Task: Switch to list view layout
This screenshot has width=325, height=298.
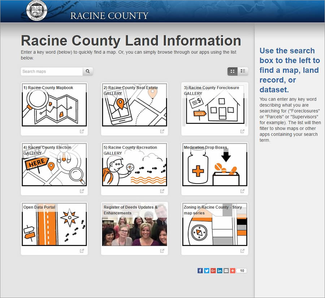Action: (243, 71)
